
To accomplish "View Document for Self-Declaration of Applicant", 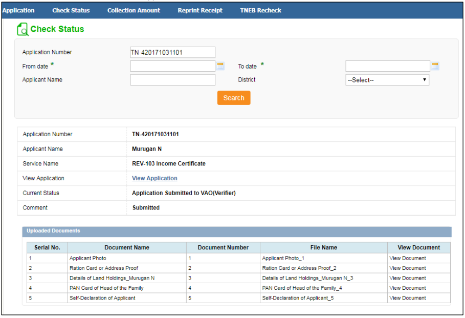I will pyautogui.click(x=408, y=298).
